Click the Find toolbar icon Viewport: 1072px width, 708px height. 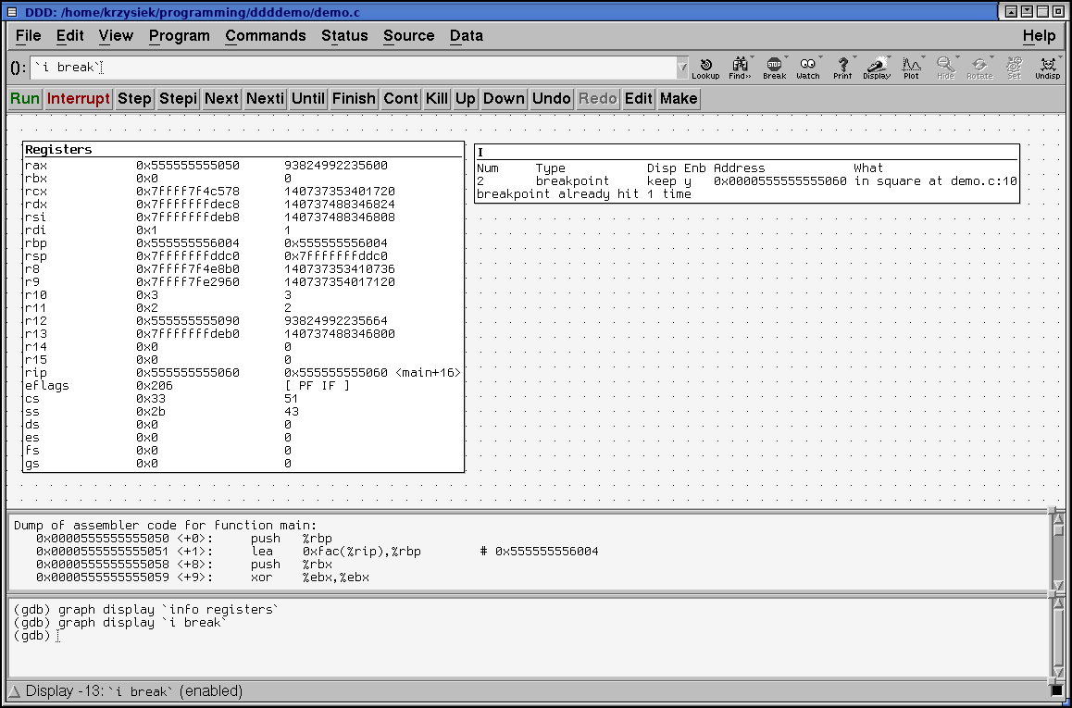740,68
